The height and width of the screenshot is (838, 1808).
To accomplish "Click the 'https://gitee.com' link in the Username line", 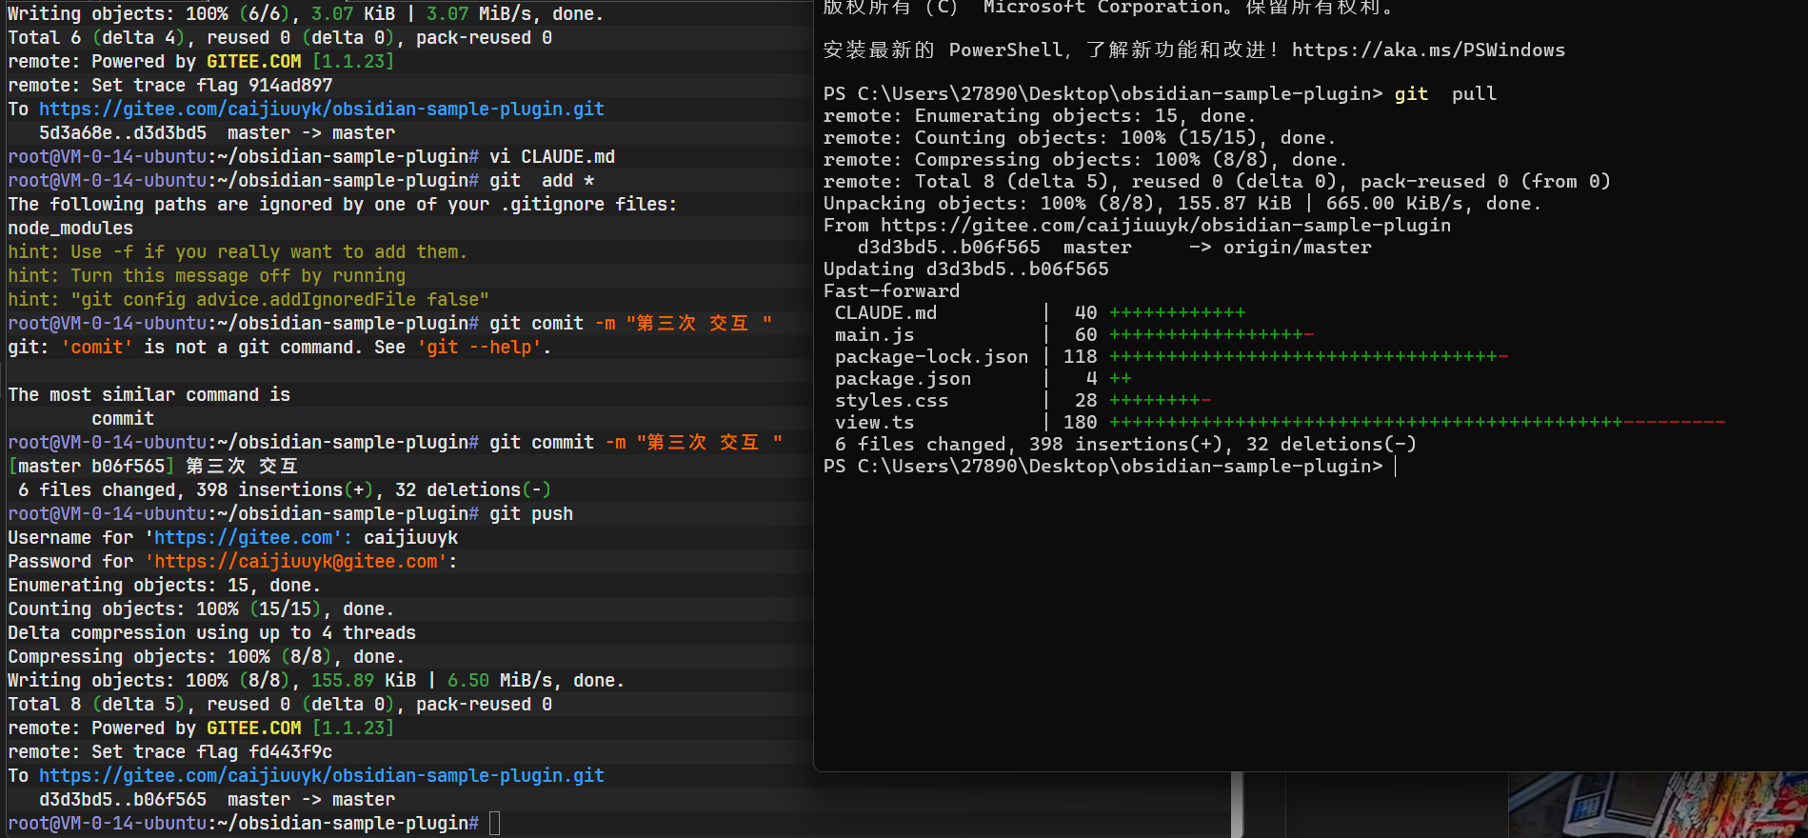I will click(244, 538).
